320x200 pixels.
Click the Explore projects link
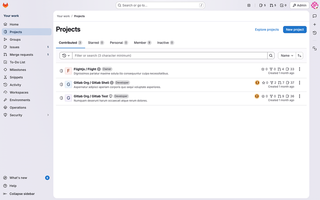[267, 29]
